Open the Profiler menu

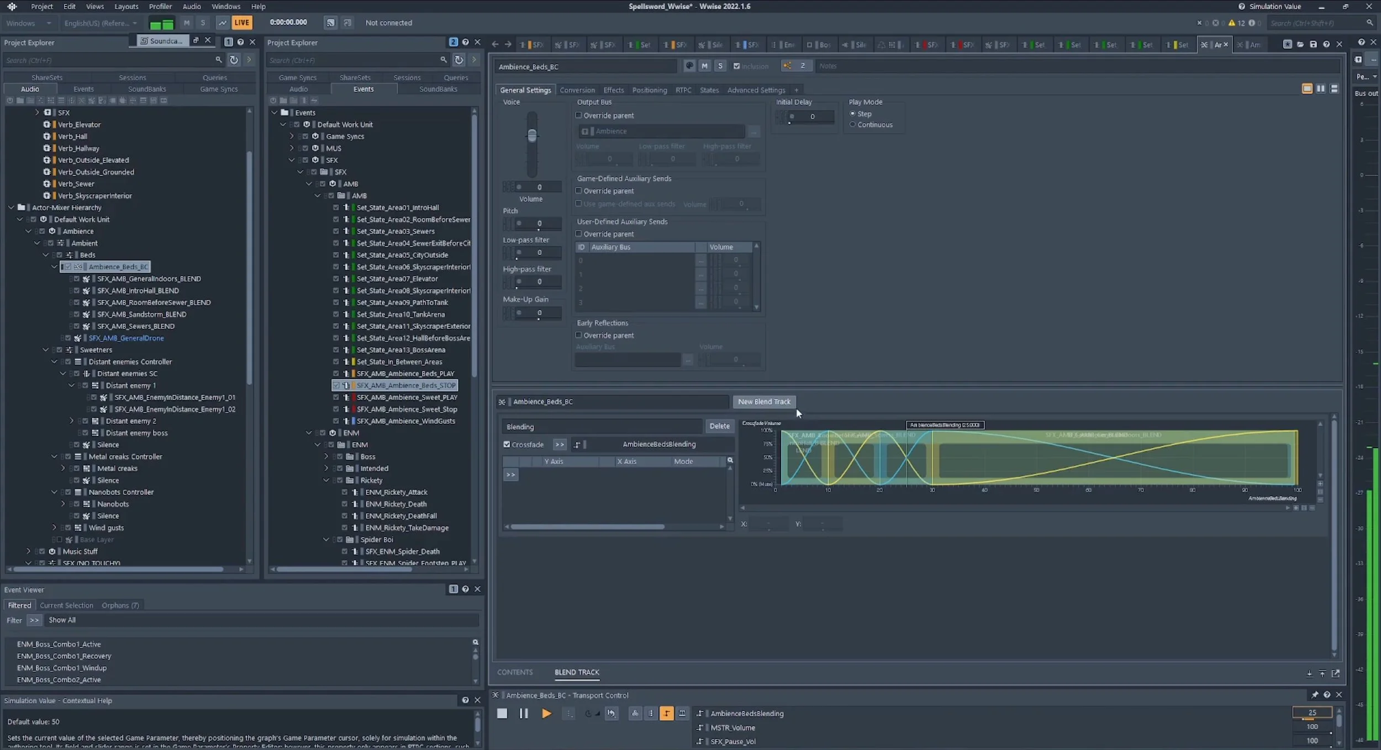(160, 7)
